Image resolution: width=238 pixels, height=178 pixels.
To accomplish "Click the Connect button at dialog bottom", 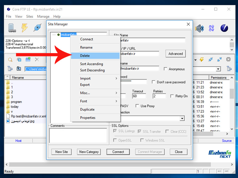I will point(118,152).
